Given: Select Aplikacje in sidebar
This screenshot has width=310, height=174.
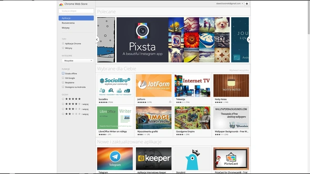Looking at the screenshot, I should (x=76, y=18).
